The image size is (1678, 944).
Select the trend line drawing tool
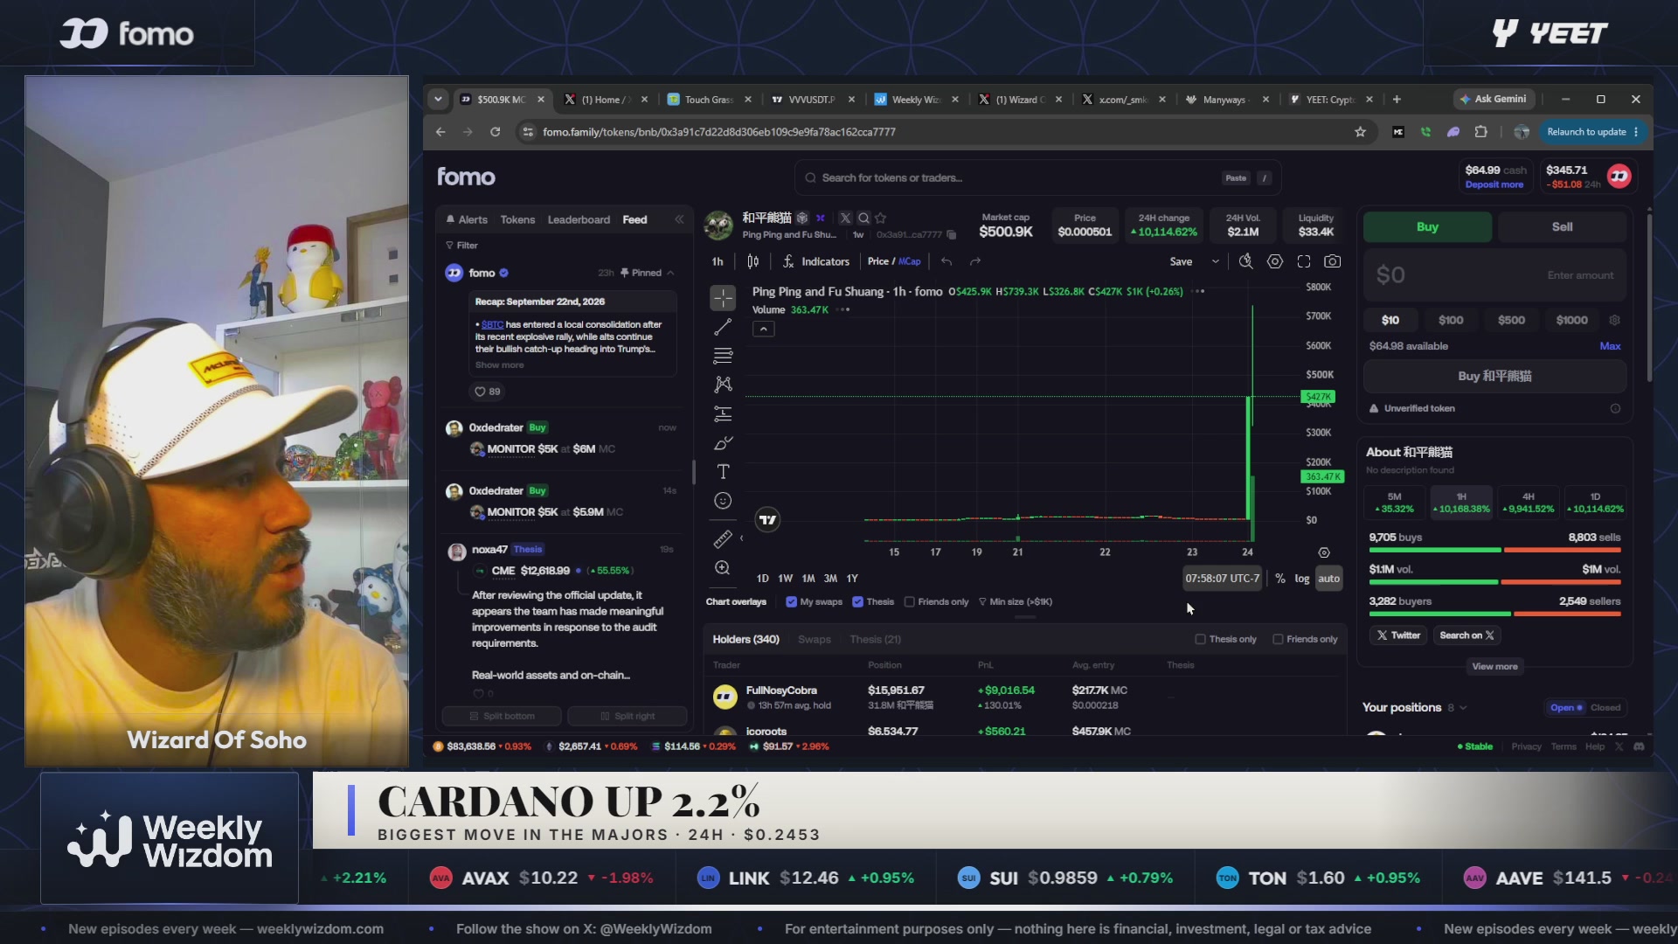click(x=723, y=327)
